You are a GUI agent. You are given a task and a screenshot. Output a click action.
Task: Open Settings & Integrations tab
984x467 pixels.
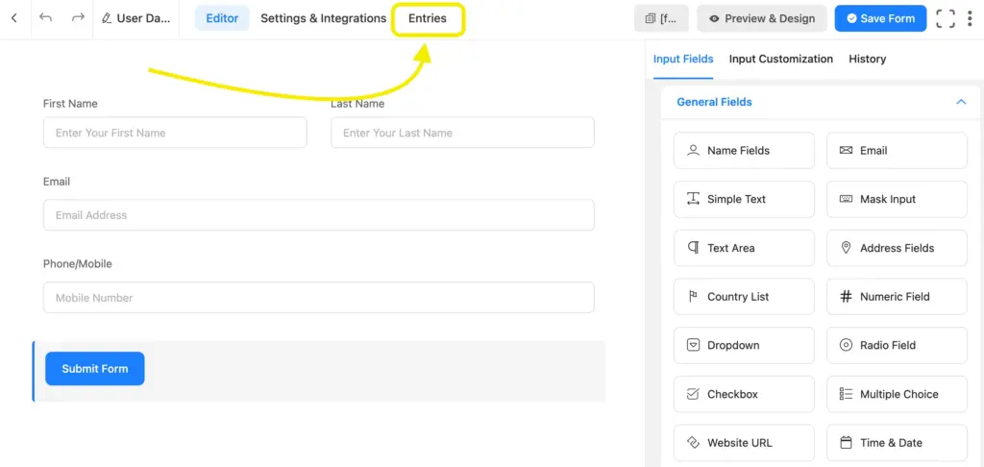tap(323, 18)
